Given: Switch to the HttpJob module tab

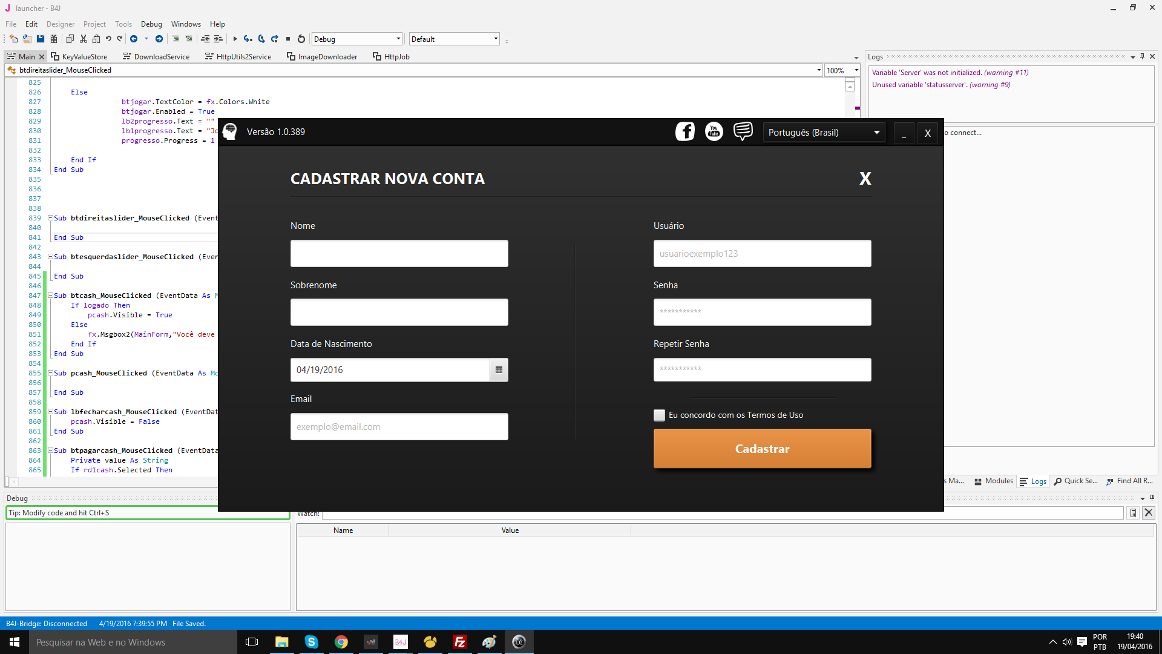Looking at the screenshot, I should (391, 56).
